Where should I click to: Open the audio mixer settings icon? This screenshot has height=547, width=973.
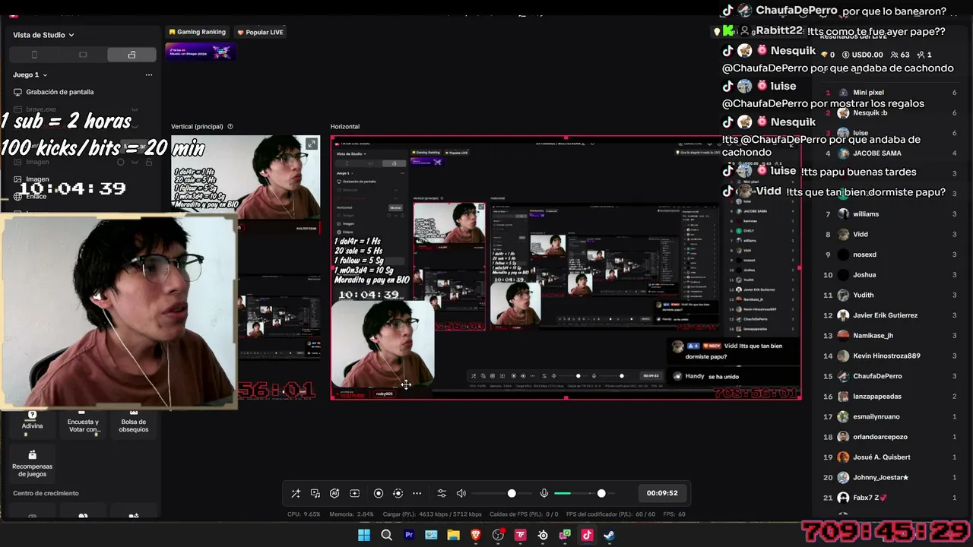442,493
